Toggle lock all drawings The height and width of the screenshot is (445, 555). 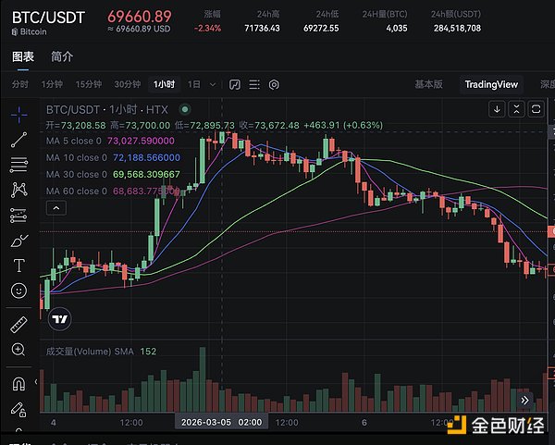pos(18,408)
